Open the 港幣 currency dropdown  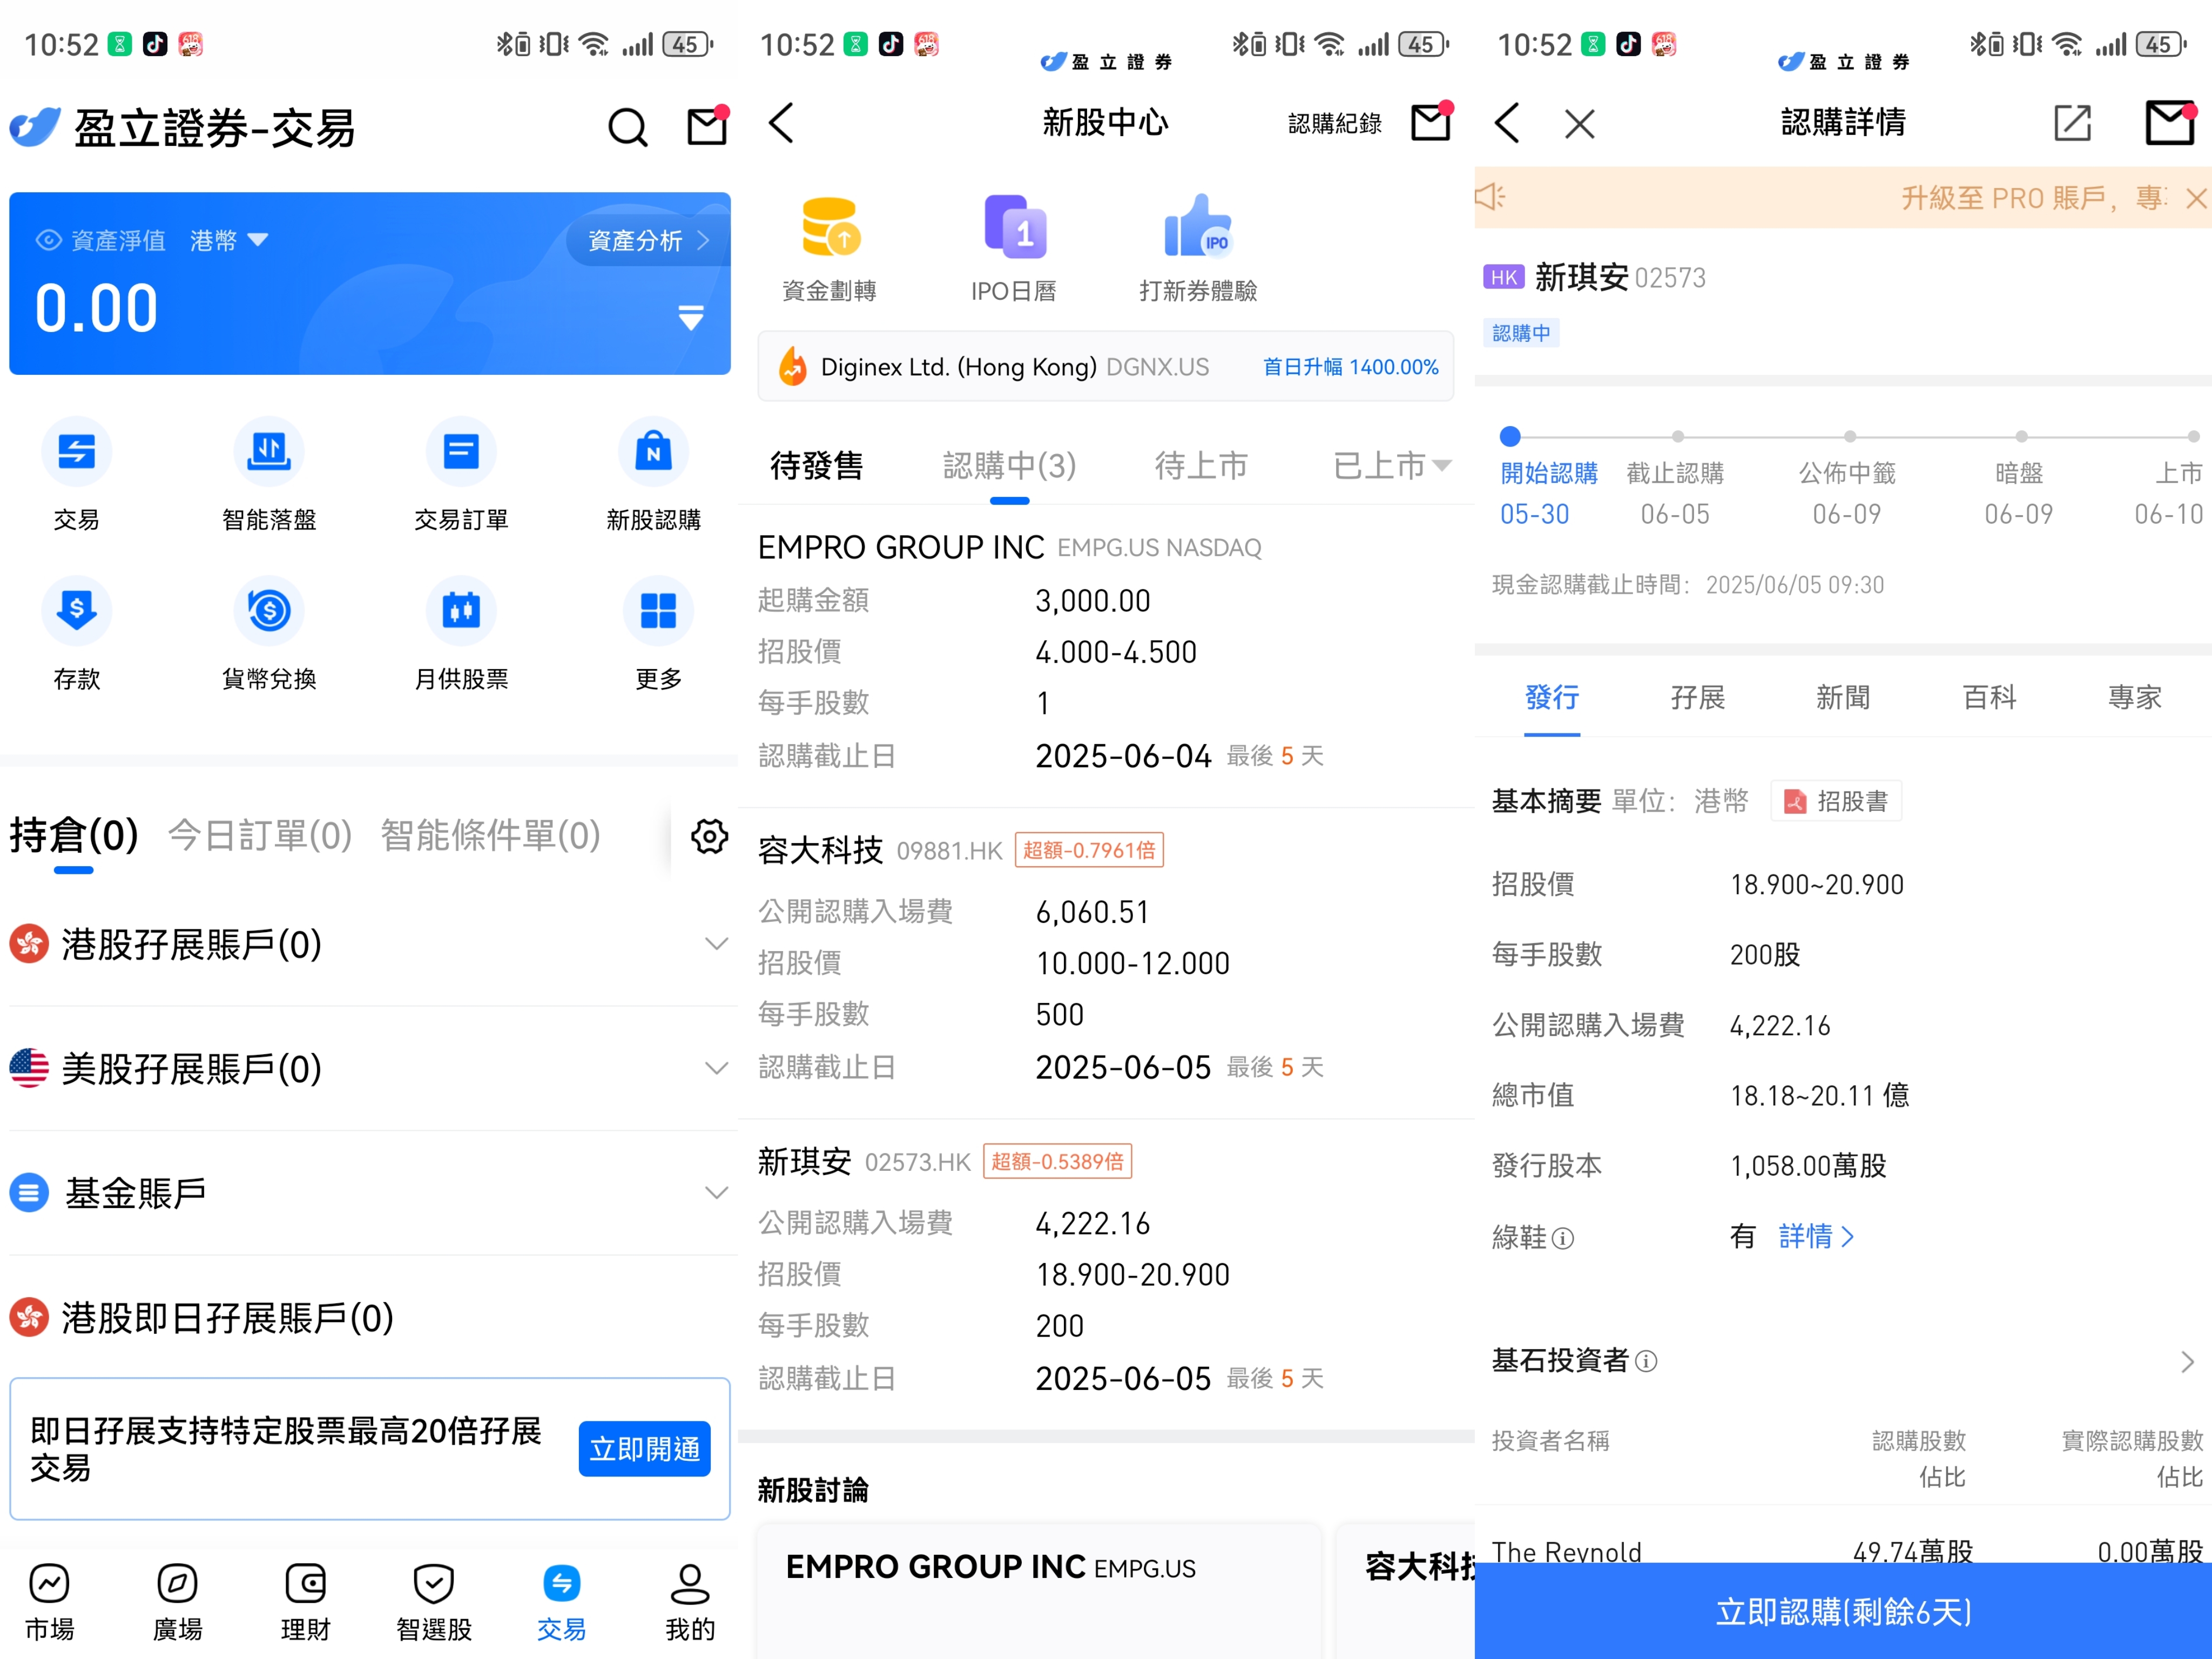tap(229, 241)
